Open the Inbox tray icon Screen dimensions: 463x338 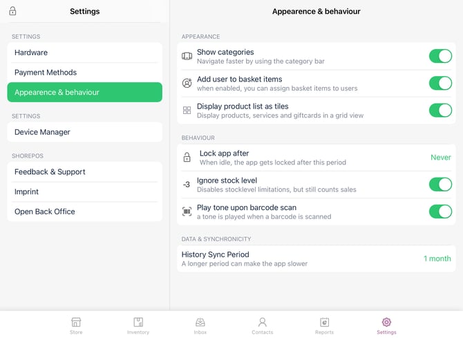point(200,323)
